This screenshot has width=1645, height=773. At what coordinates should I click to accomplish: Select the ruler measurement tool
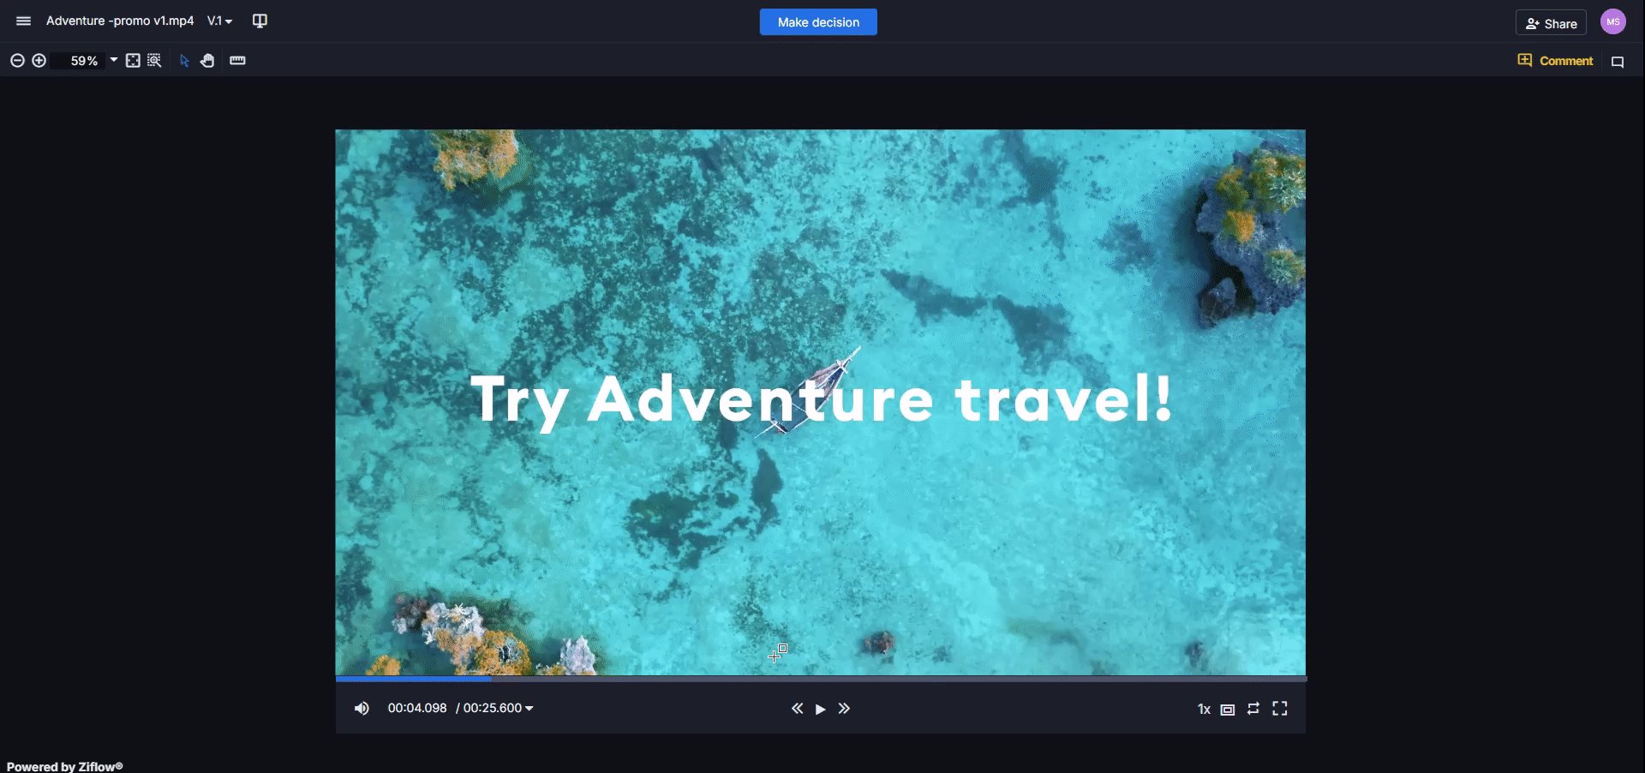pos(237,61)
